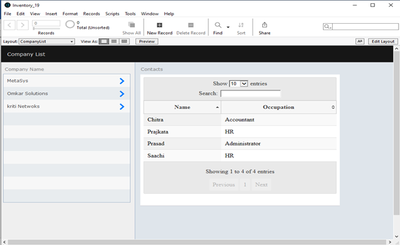Click the Preview button
Viewport: 400px width, 245px height.
pos(147,41)
